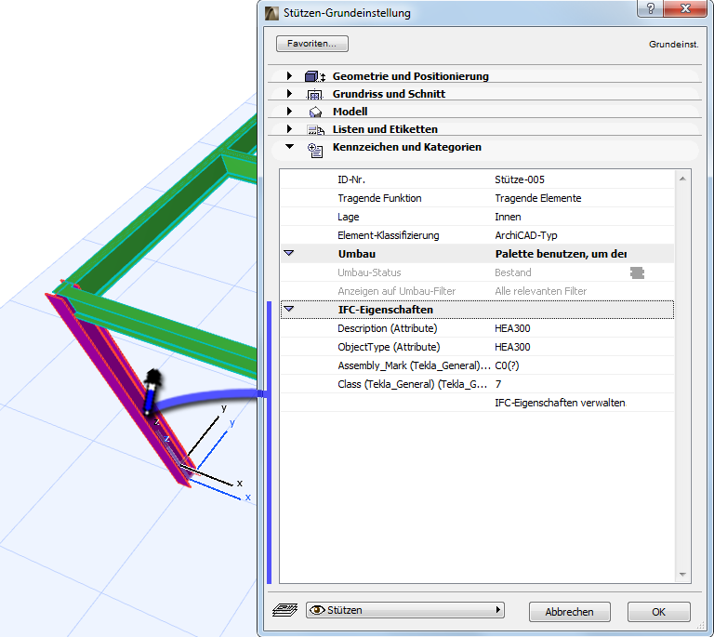Change Element-Klassifizierung value ArchiCAD-Typ

pos(526,235)
